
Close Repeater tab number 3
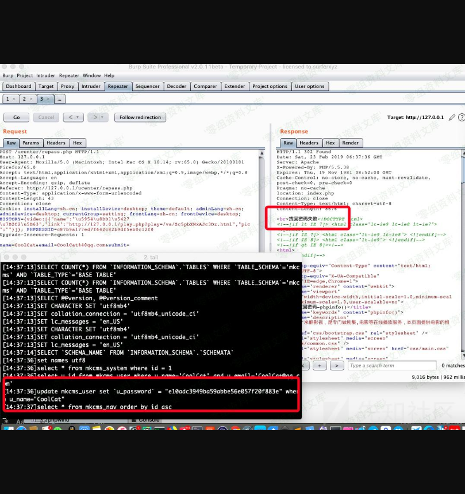[x=48, y=99]
